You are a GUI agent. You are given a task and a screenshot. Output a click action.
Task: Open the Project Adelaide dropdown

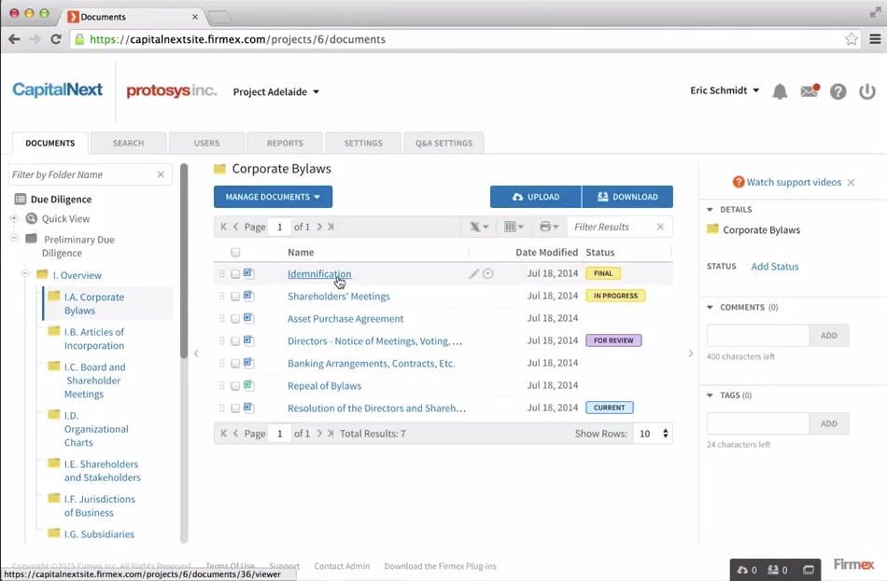click(276, 91)
